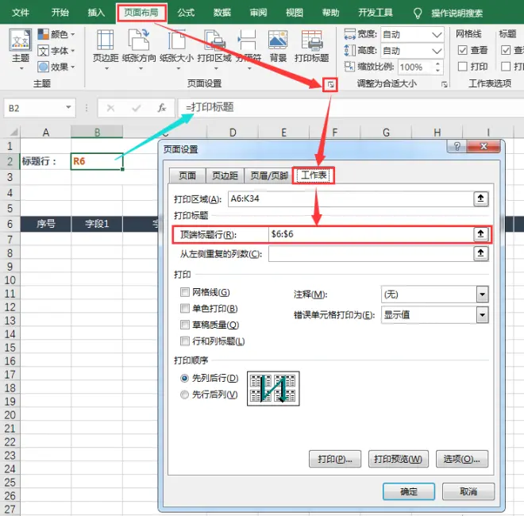
Task: Expand the 宽度 width dropdown
Action: click(x=437, y=34)
